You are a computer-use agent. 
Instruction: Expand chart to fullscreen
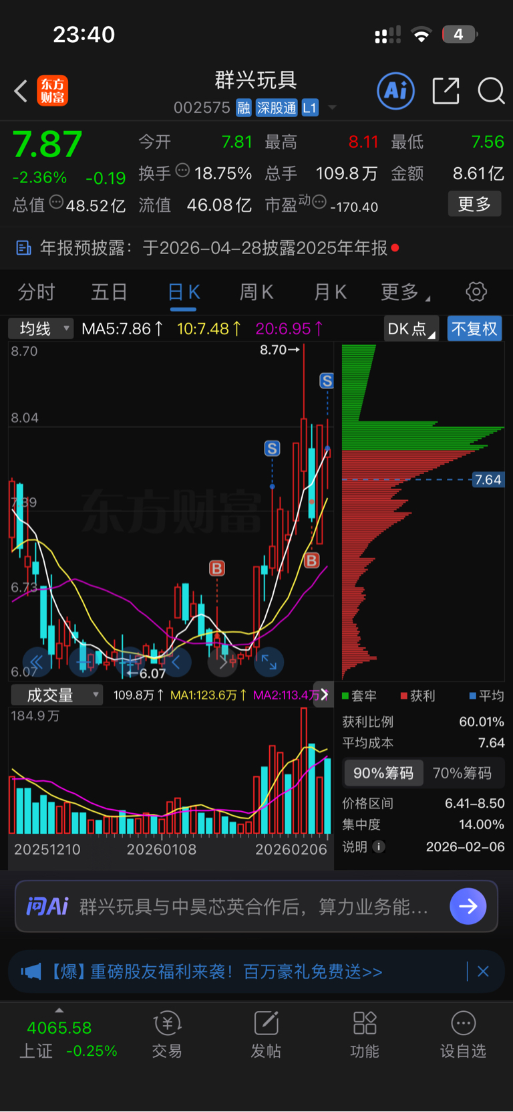tap(269, 662)
